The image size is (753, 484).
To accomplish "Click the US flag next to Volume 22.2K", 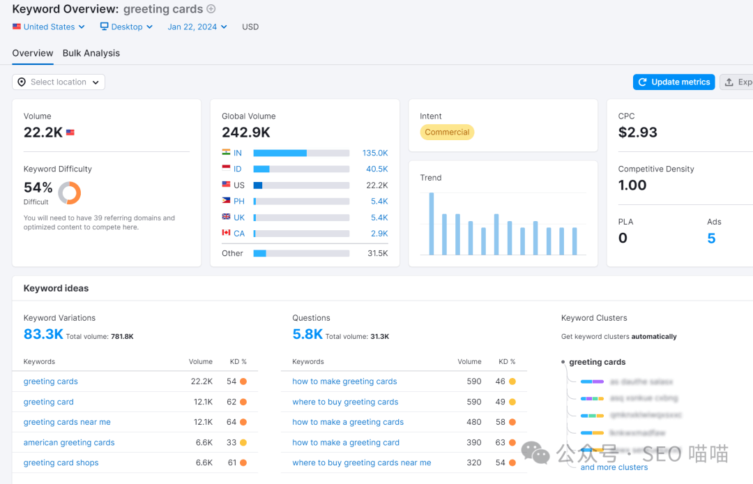I will [x=70, y=133].
